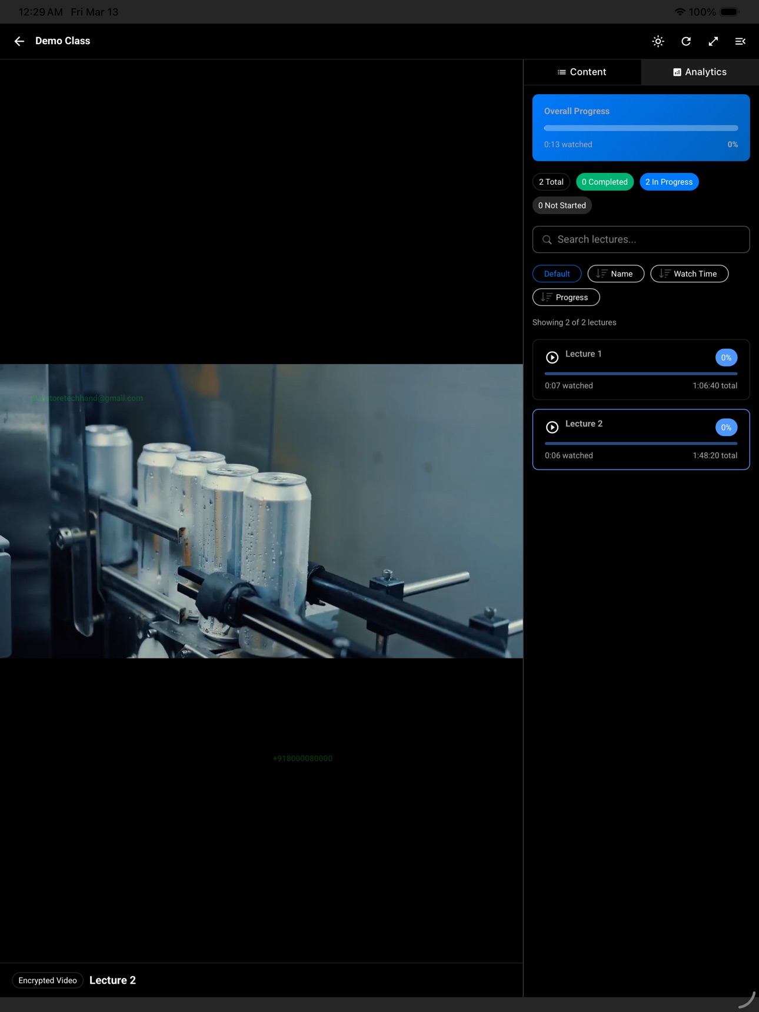759x1012 pixels.
Task: Toggle the brightness theme icon
Action: 658,41
